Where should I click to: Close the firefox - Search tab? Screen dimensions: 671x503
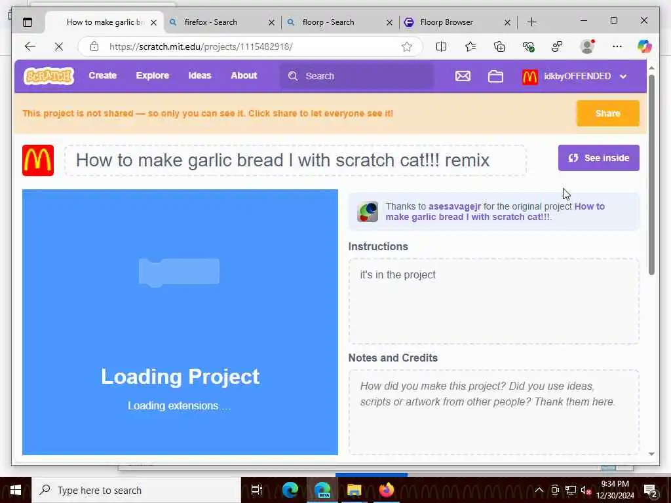click(x=271, y=22)
